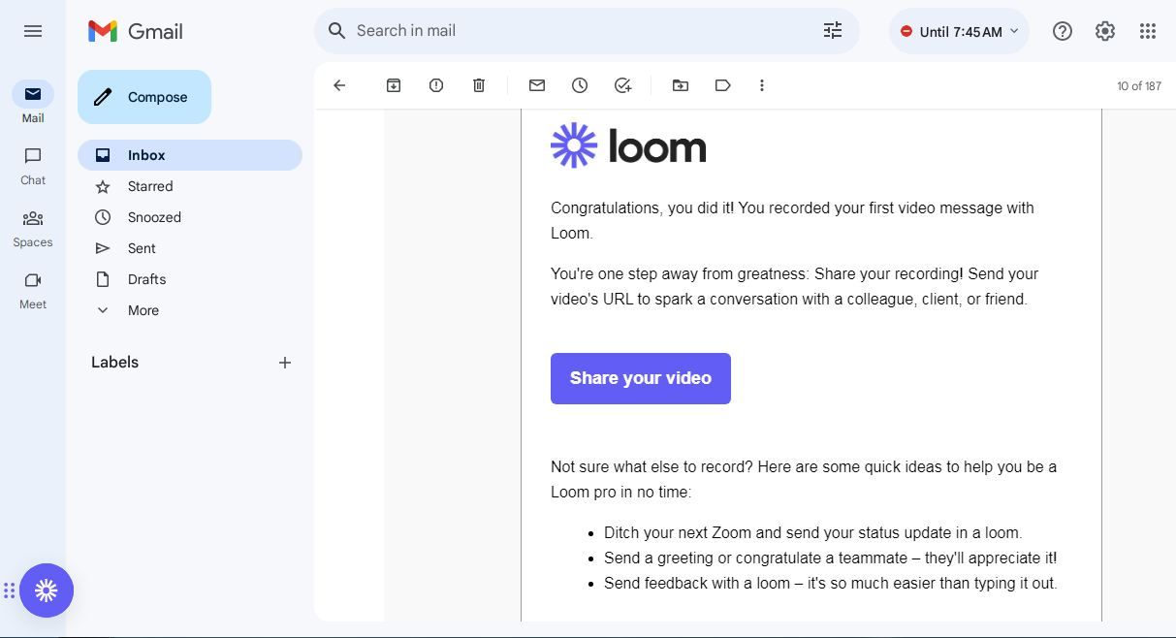The height and width of the screenshot is (638, 1176).
Task: Expand the More folders list
Action: [143, 310]
